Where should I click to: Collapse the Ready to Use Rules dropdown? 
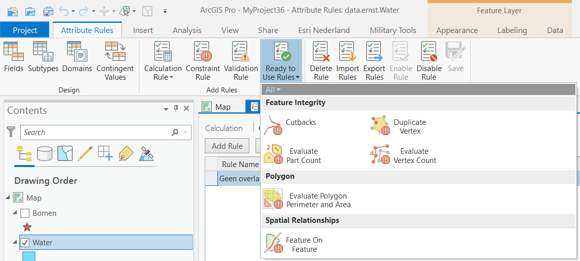pos(281,61)
